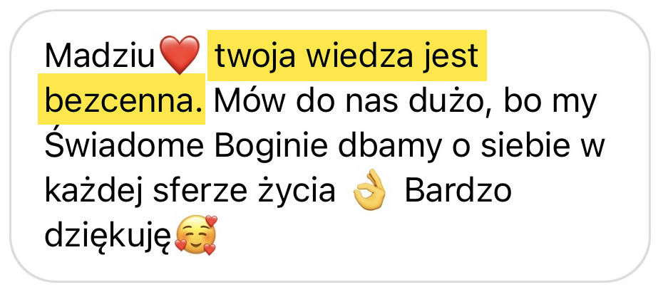Viewport: 663px width, 292px height.
Task: Click the name 'Madziu' at the start
Action: pos(101,56)
